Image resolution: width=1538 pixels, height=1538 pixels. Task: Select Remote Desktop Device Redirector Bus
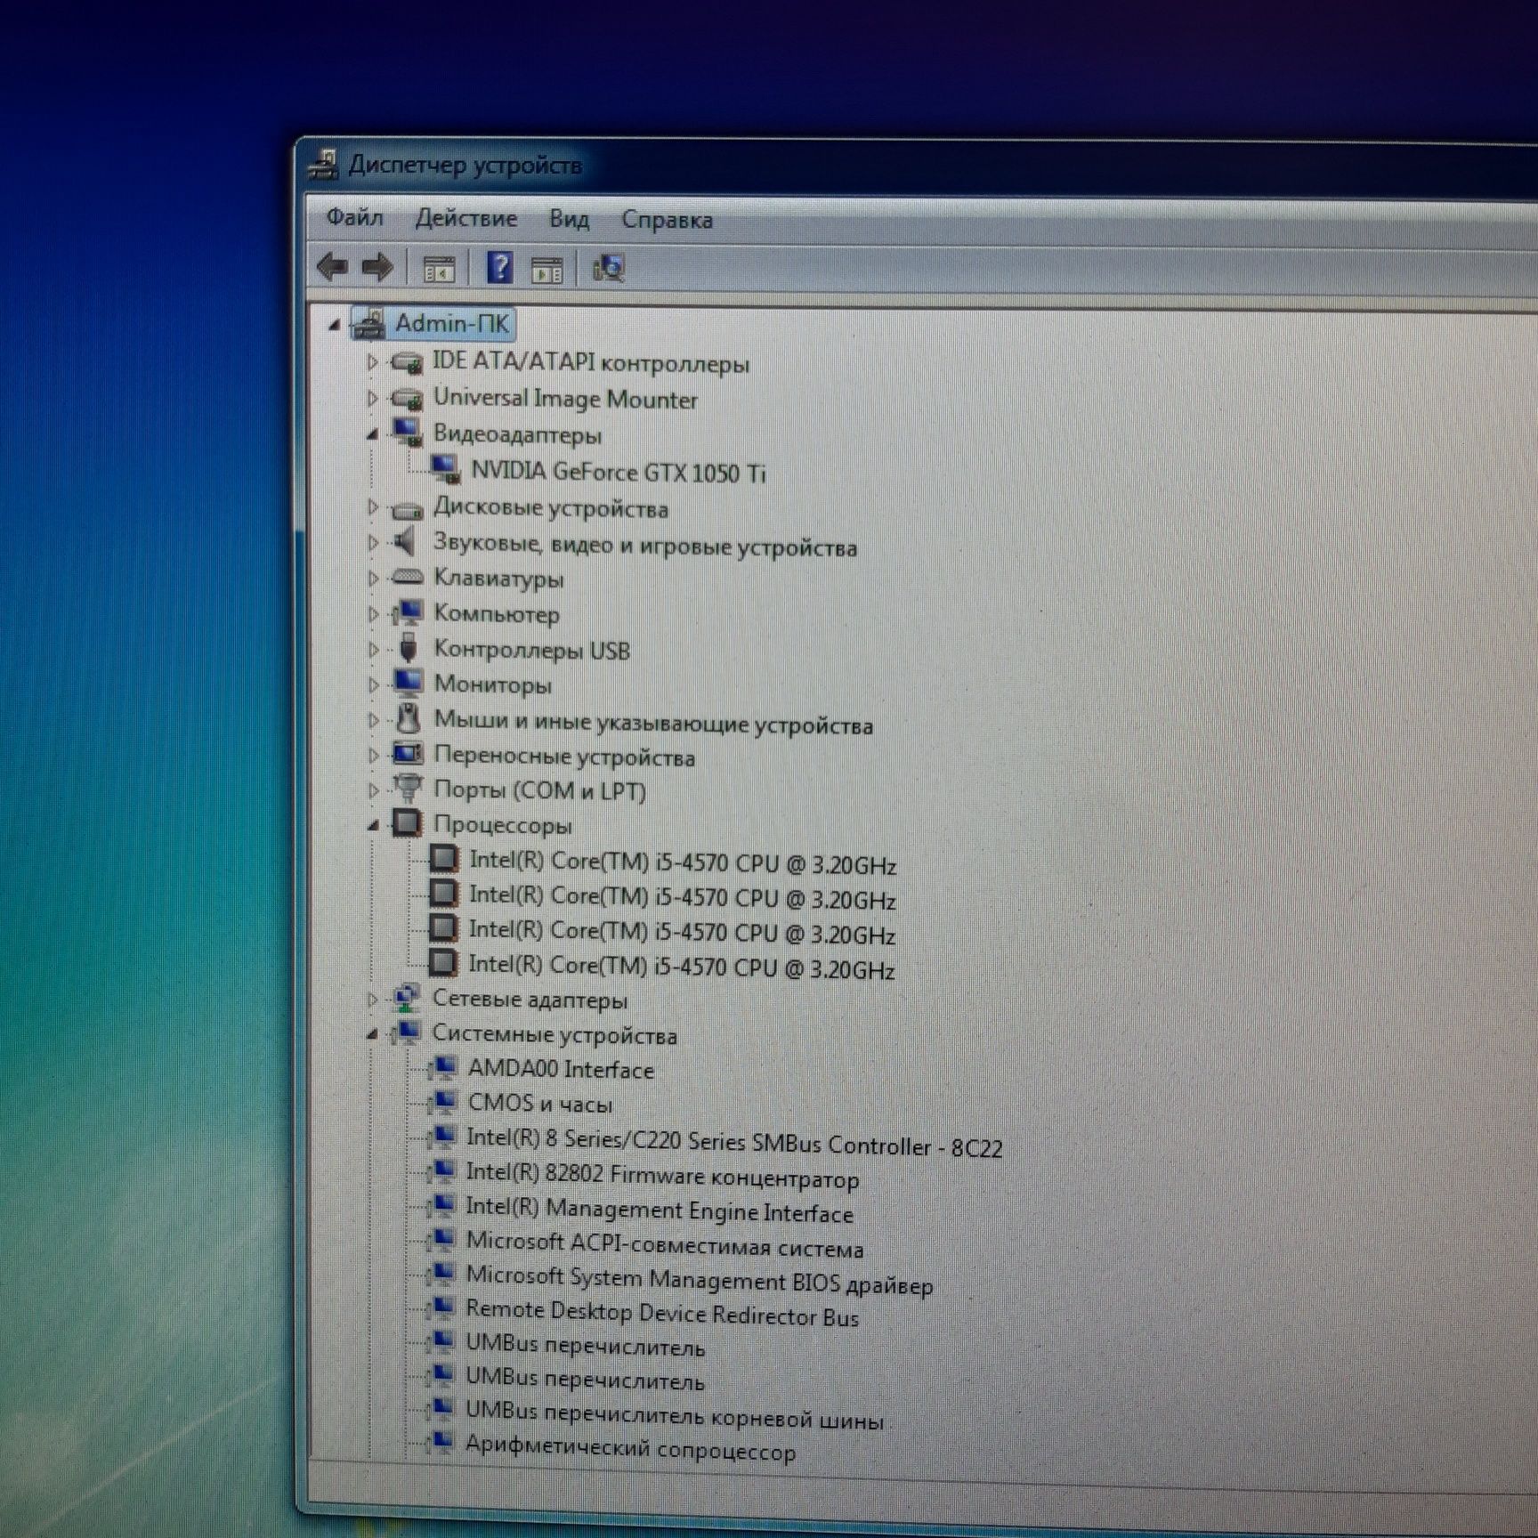click(662, 1313)
